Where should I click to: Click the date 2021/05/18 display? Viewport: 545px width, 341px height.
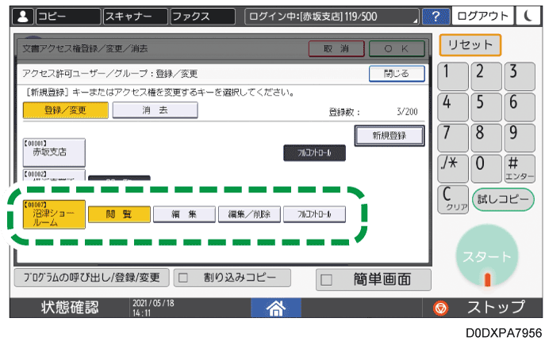[x=153, y=303]
